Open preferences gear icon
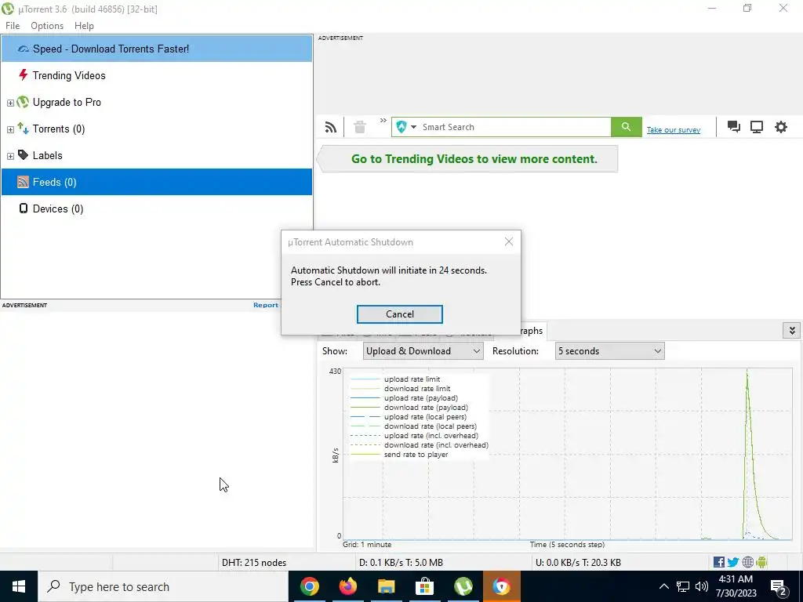803x602 pixels. 780,127
